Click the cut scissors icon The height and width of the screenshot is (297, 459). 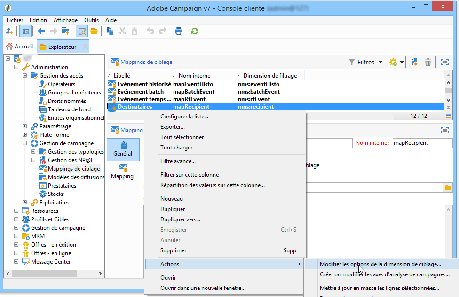[x=122, y=31]
